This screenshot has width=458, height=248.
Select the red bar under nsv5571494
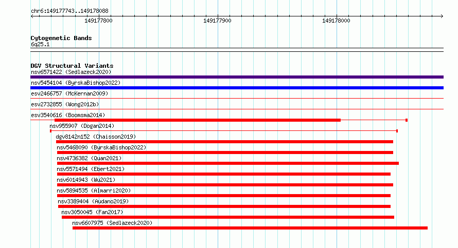pos(224,174)
